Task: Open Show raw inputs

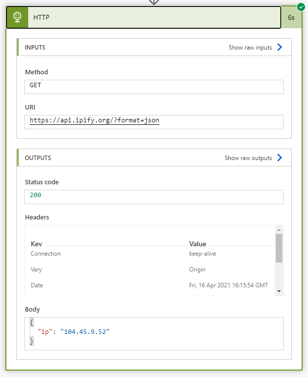Action: 250,48
